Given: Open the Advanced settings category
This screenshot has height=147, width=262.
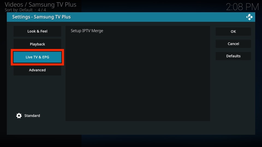Looking at the screenshot, I should coord(37,70).
